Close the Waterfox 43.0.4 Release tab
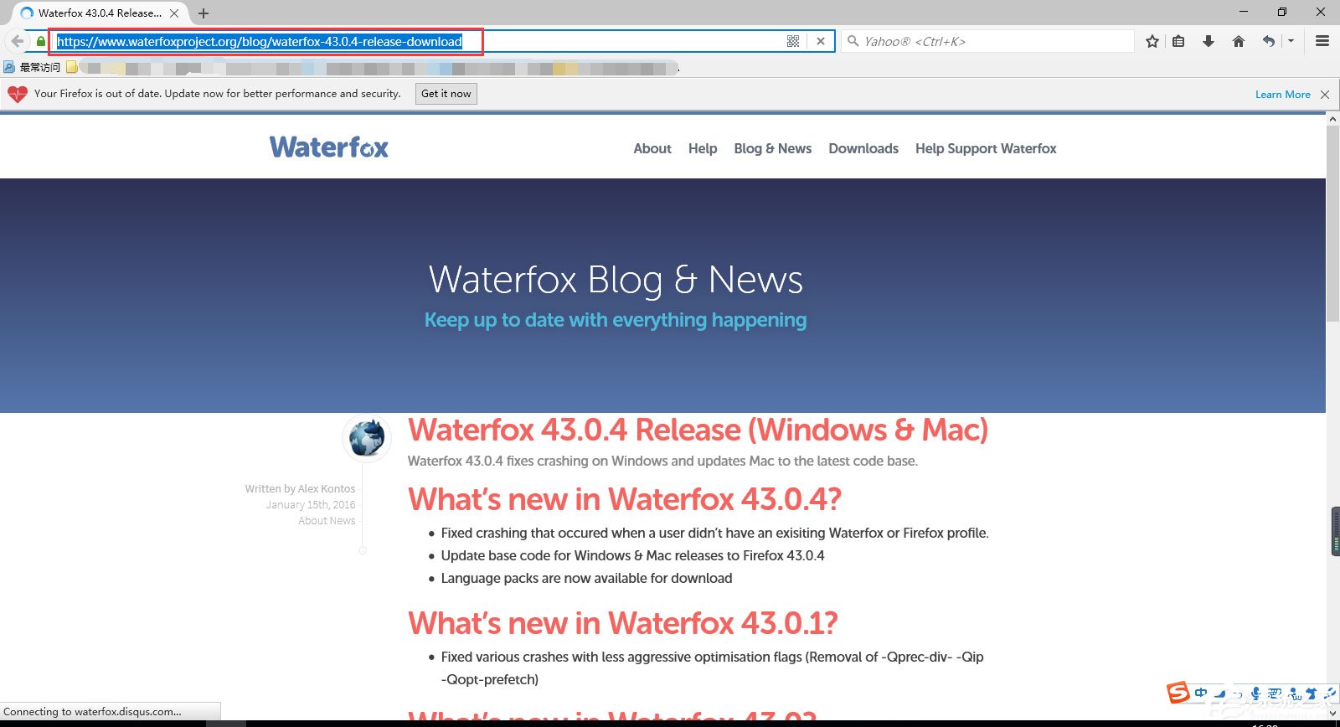The width and height of the screenshot is (1340, 727). pos(174,13)
